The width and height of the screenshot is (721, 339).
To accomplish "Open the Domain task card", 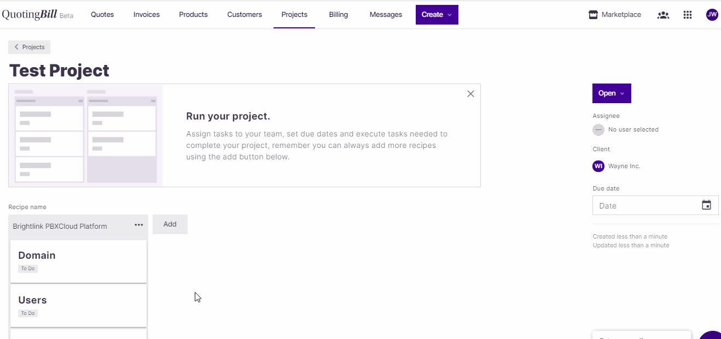I will coord(78,261).
